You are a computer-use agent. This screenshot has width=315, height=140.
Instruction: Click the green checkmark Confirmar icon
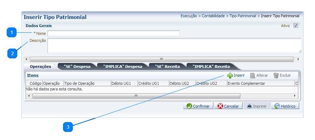(x=189, y=106)
